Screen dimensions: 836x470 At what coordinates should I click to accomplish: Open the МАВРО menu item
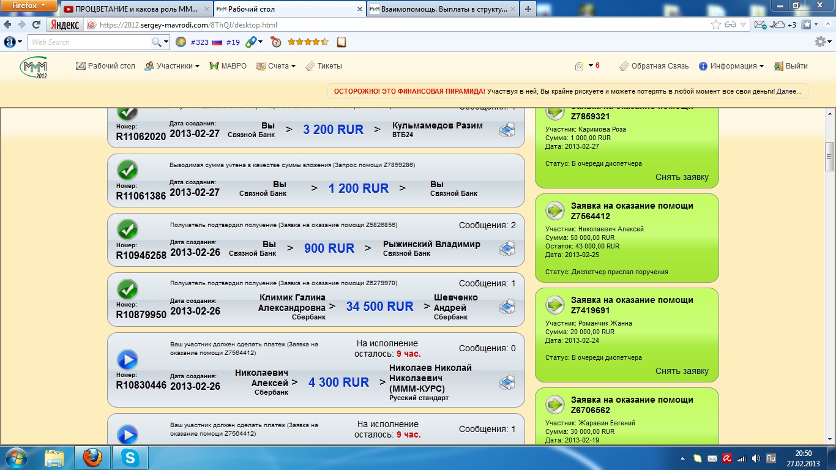tap(228, 66)
